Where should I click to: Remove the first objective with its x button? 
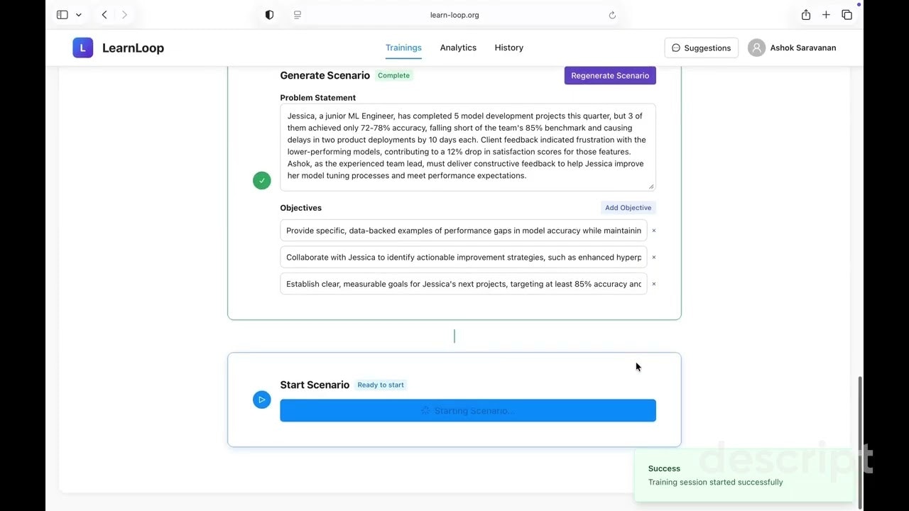coord(653,230)
